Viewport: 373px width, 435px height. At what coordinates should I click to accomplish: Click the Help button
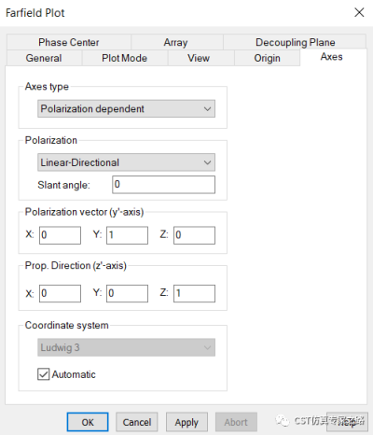pyautogui.click(x=347, y=422)
